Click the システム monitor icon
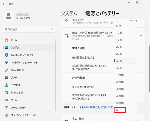This screenshot has width=150, height=121. click(x=7, y=47)
